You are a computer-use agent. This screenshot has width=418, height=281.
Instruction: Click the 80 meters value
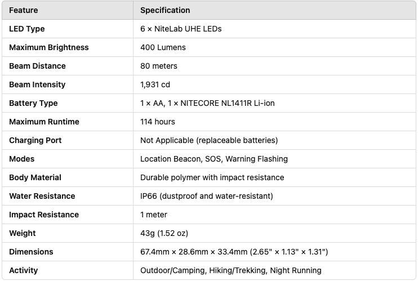click(159, 66)
